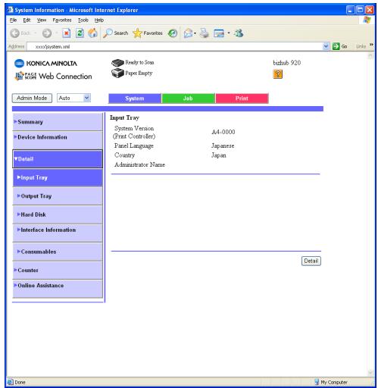Image resolution: width=378 pixels, height=388 pixels.
Task: Open the Favorites menu
Action: [x=62, y=20]
